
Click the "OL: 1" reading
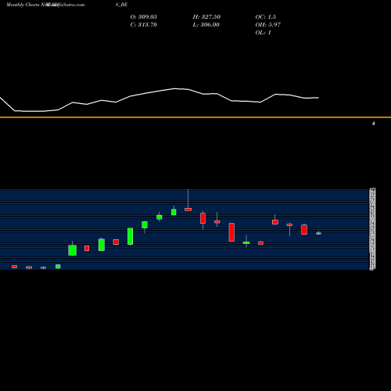(264, 33)
